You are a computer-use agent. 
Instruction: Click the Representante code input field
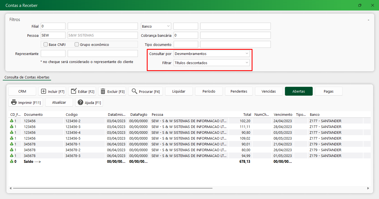53,54
